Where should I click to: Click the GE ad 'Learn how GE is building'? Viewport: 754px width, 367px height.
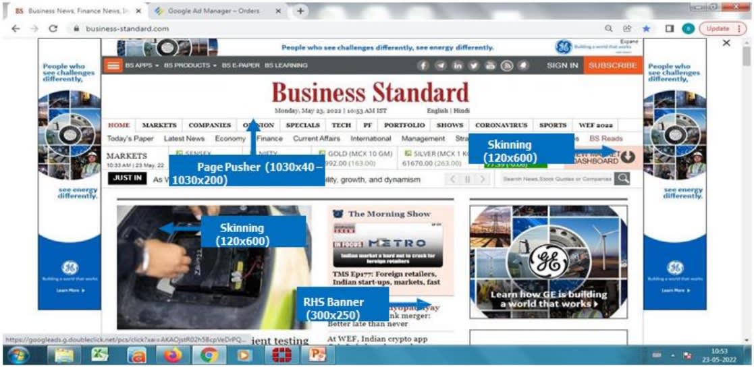[x=548, y=262]
